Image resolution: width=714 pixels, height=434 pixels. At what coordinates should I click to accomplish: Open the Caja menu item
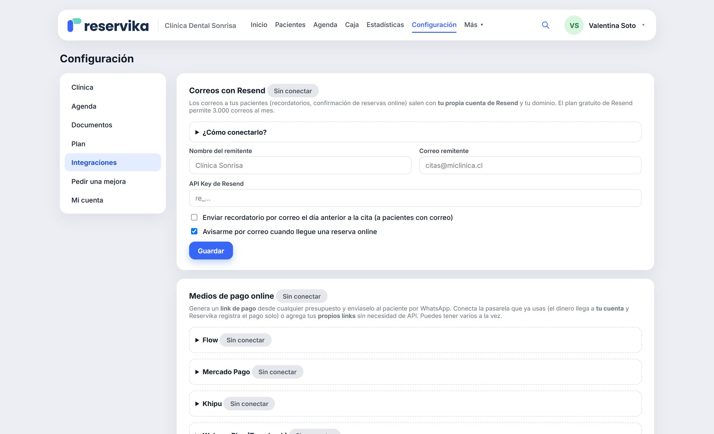point(352,25)
